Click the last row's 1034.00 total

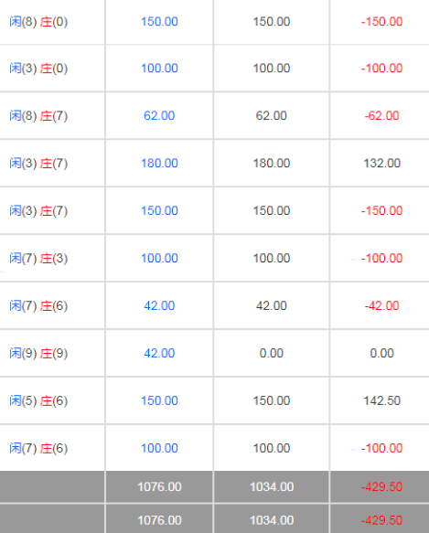(272, 520)
